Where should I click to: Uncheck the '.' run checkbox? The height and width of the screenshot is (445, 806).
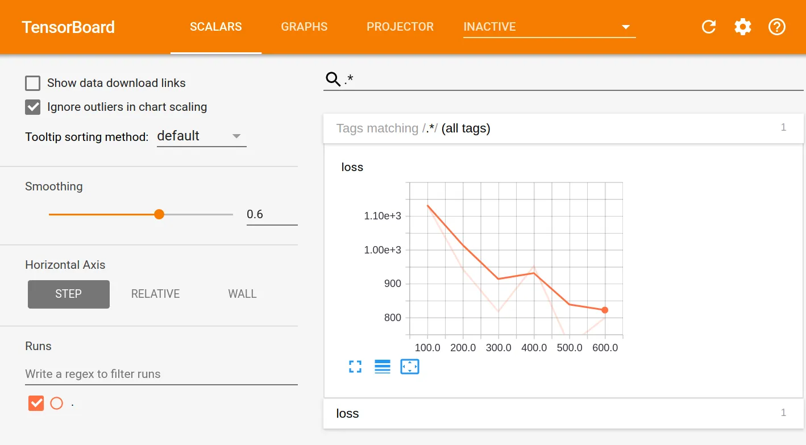pyautogui.click(x=36, y=404)
